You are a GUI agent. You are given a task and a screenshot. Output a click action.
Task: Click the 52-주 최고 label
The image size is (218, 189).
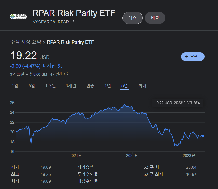[x=153, y=167]
